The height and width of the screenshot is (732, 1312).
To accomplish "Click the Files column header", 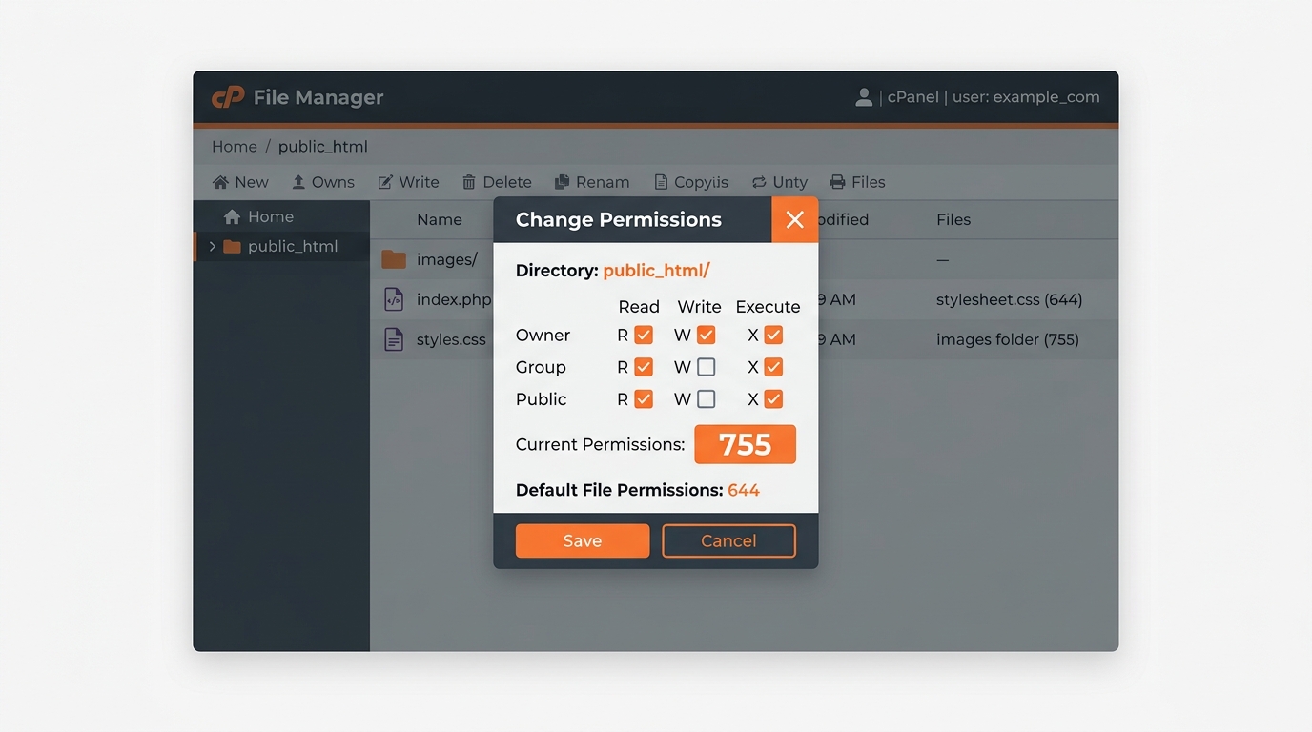I will [x=953, y=219].
